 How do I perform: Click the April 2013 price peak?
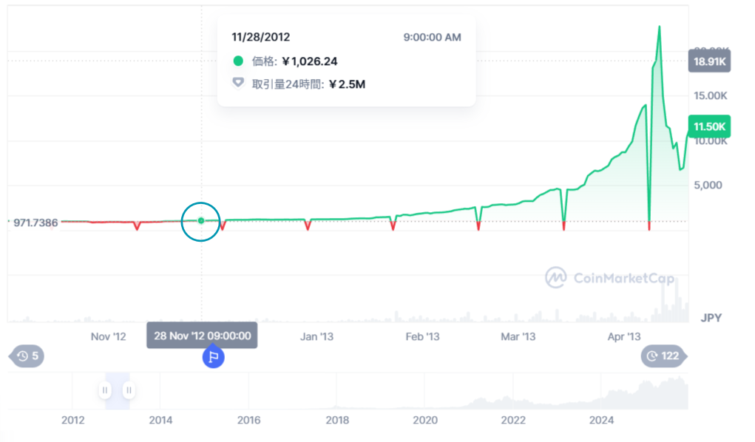click(659, 27)
